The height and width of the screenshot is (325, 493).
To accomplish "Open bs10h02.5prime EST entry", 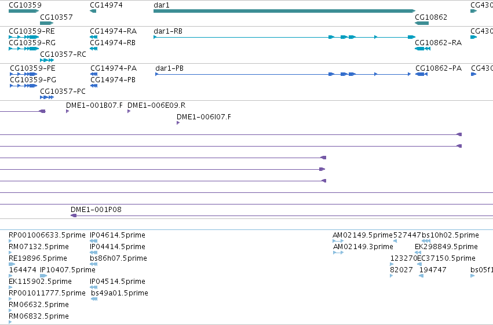I will (x=450, y=235).
